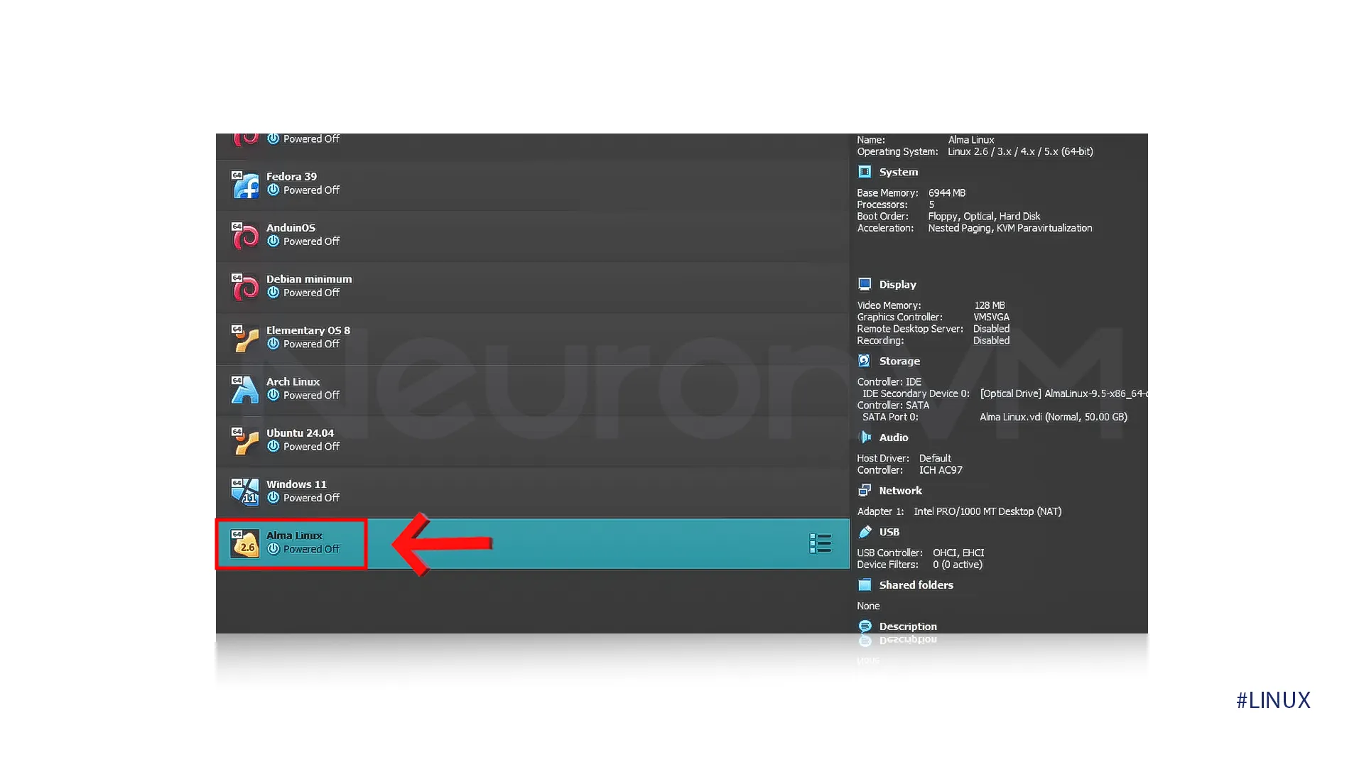Image resolution: width=1364 pixels, height=767 pixels.
Task: Click the power state icon under Debian minimum
Action: (x=273, y=292)
